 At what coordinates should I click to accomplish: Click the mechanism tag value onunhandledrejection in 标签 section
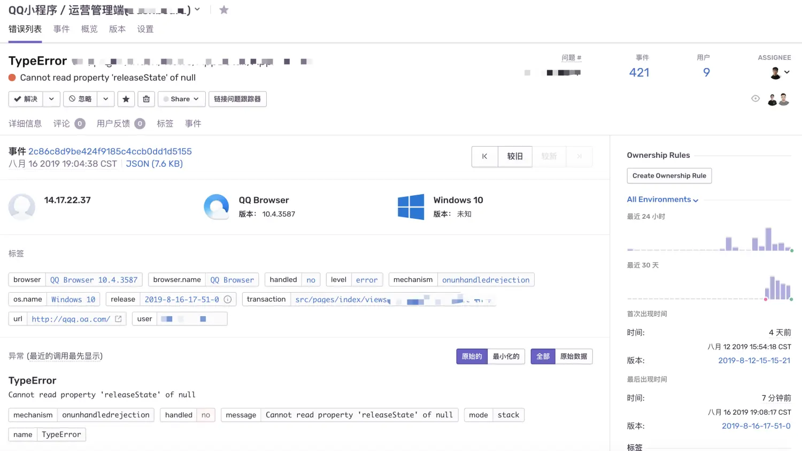(x=486, y=280)
